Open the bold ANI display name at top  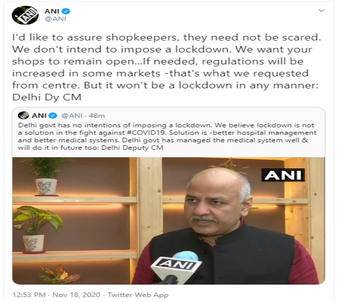pos(52,11)
